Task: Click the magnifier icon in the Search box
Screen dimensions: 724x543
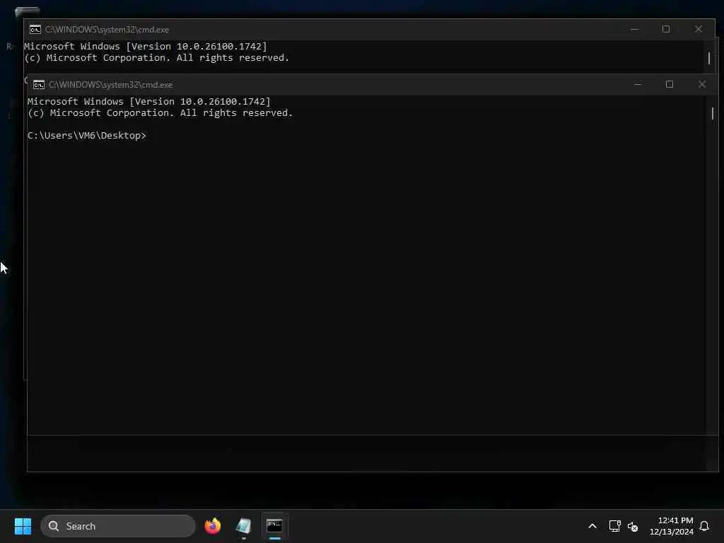Action: tap(54, 526)
